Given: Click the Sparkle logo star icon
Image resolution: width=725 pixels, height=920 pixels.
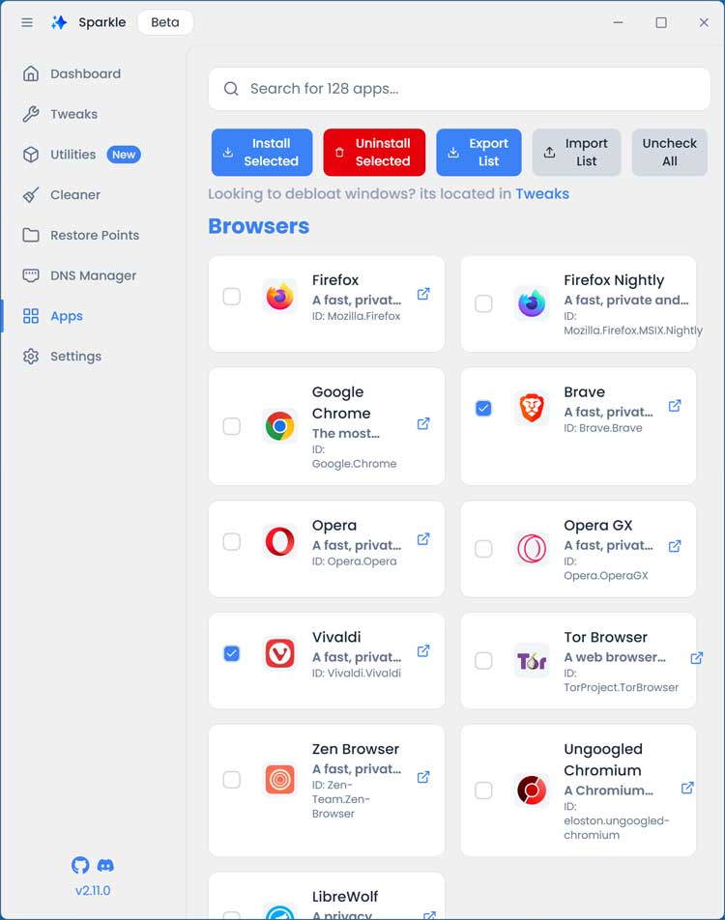Looking at the screenshot, I should coord(59,22).
